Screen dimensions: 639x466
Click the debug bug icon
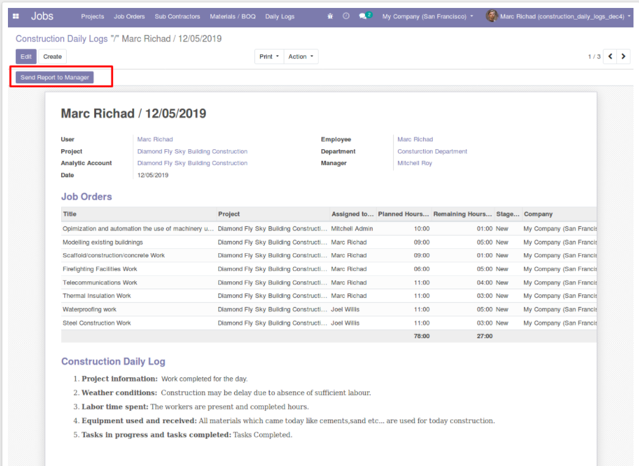pyautogui.click(x=331, y=17)
